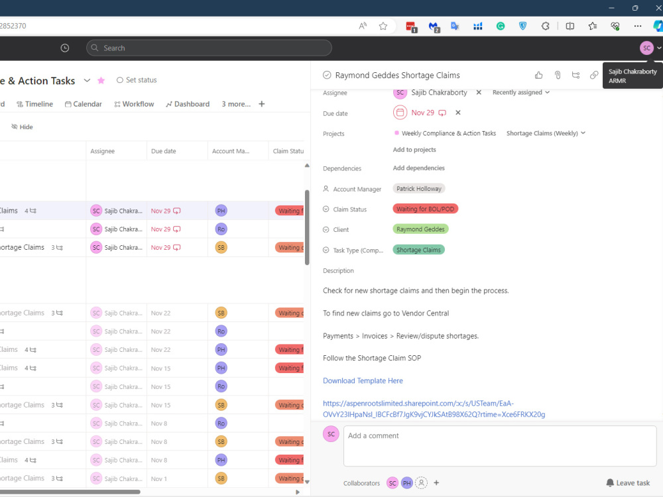The image size is (663, 497).
Task: Select Nov 22 Shortage Claims SB row date
Action: pos(160,313)
